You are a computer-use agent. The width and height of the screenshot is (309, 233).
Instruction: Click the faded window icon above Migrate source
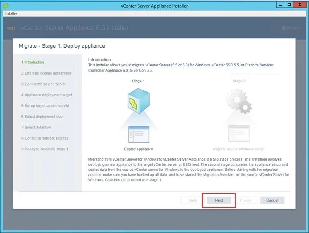pos(239,134)
